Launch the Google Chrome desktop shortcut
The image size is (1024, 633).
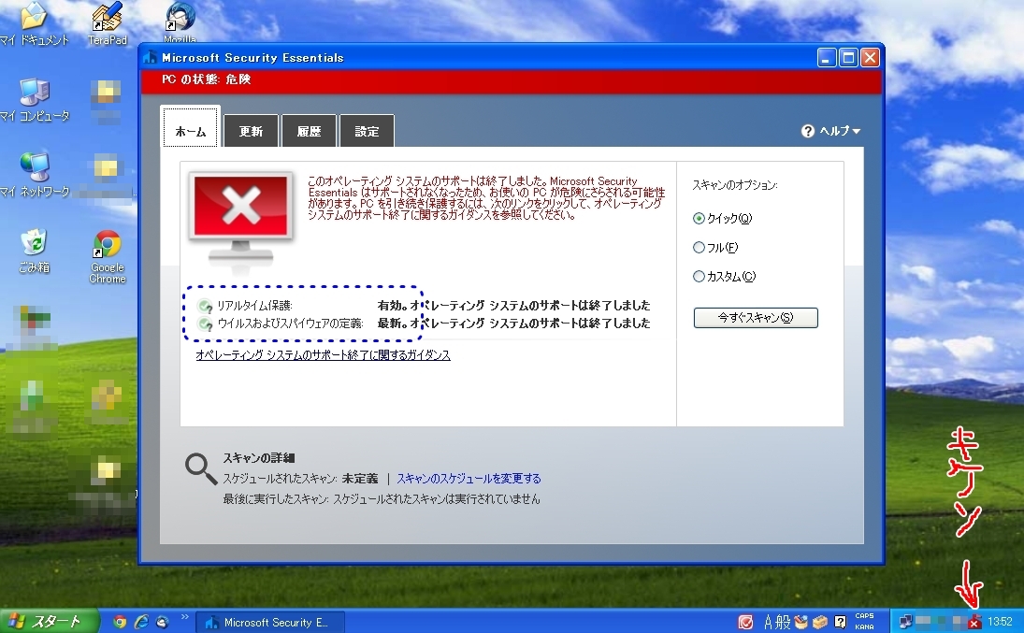coord(108,256)
